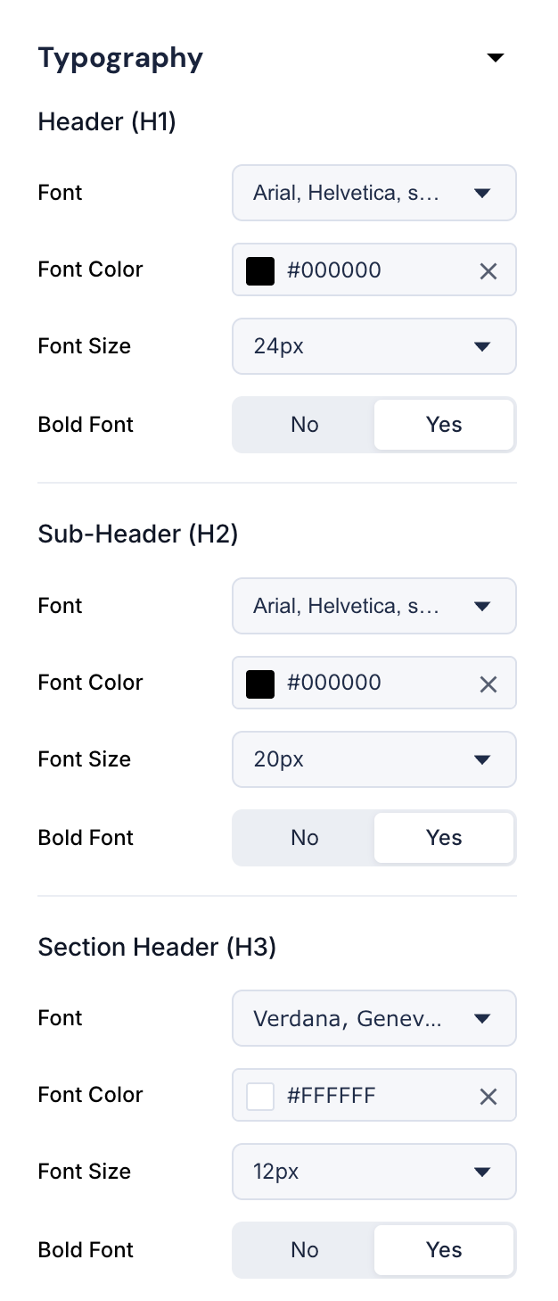Screen dimensions: 558x1301
Task: Set Section Header (H3) Bold Font to No
Action: 304,1250
